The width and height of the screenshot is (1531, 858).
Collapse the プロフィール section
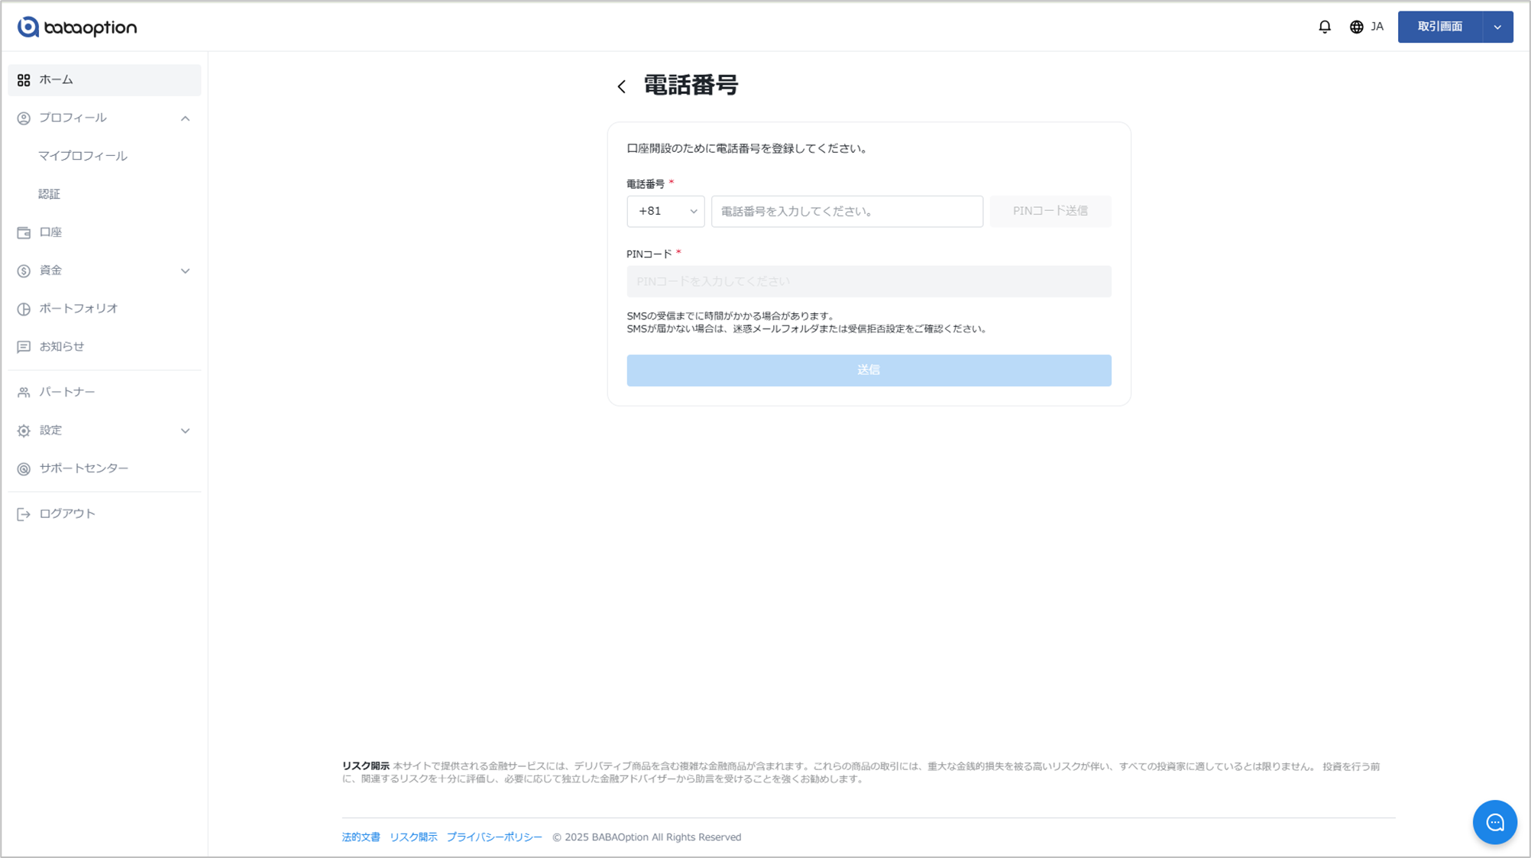185,118
